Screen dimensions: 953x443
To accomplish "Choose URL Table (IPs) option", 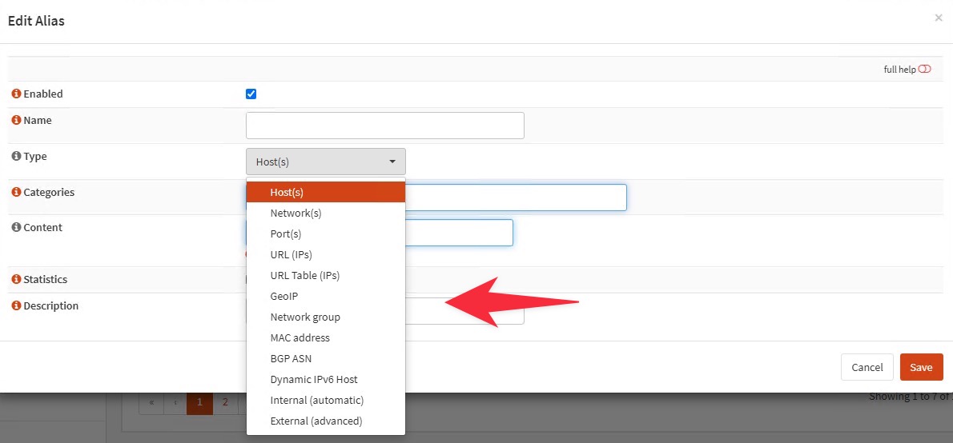I will [326, 276].
